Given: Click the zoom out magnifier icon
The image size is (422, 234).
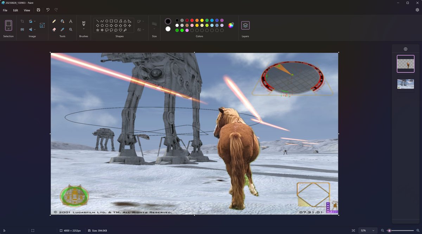Looking at the screenshot, I should [x=383, y=230].
